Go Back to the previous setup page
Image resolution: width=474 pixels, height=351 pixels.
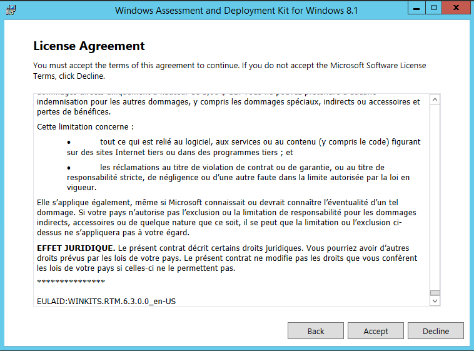(x=316, y=331)
